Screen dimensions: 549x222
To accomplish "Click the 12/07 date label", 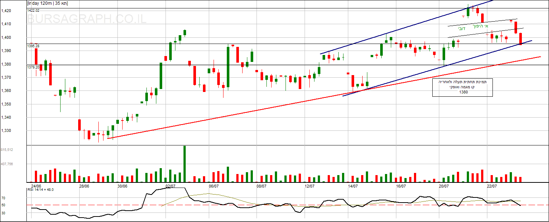I will click(x=310, y=186).
